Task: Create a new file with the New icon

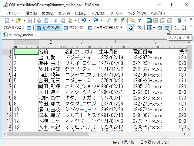Action: click(7, 20)
